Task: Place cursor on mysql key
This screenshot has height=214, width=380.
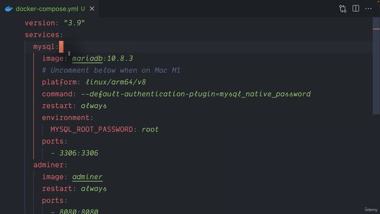Action: (x=44, y=46)
